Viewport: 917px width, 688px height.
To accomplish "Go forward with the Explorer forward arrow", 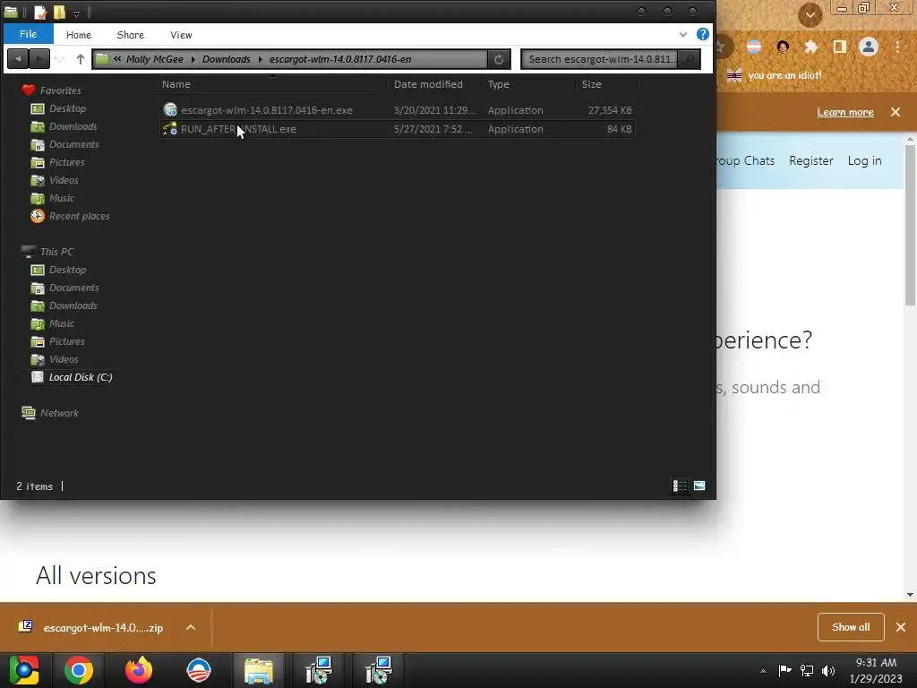I will (x=39, y=59).
